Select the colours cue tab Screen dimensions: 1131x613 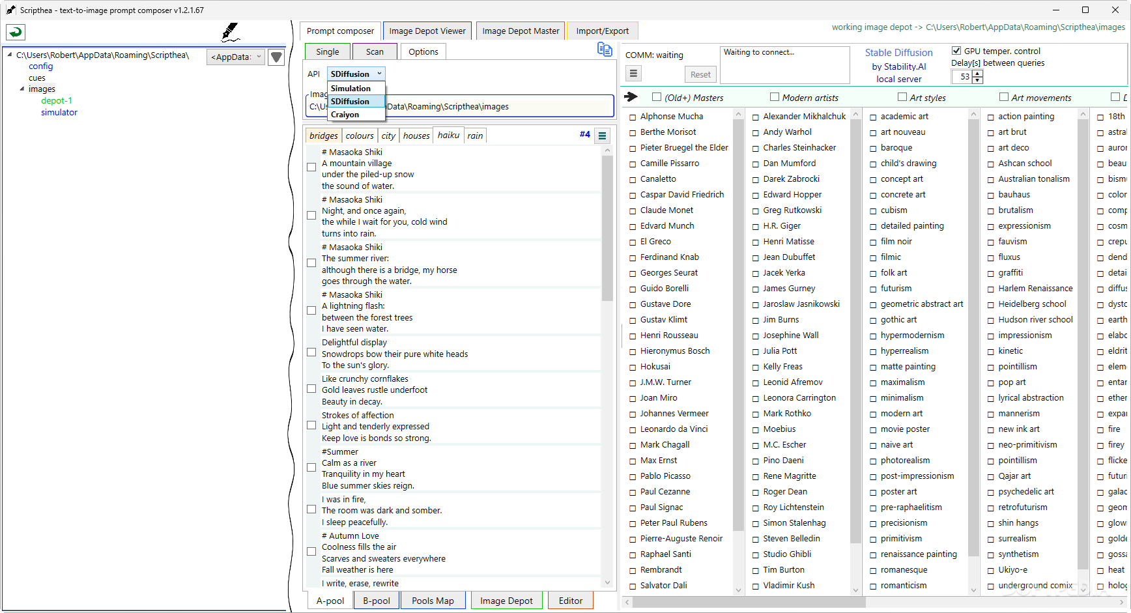[360, 135]
